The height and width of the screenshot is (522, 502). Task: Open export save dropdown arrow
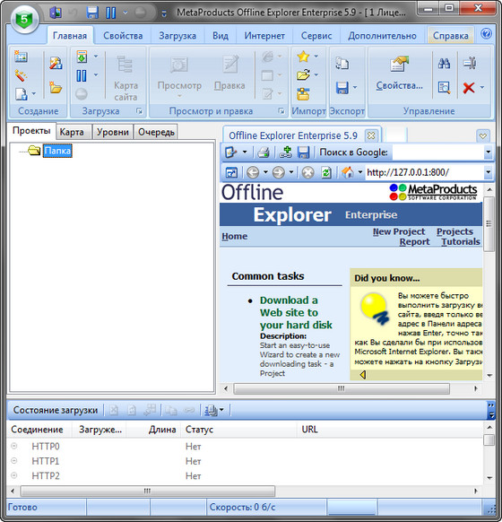355,88
